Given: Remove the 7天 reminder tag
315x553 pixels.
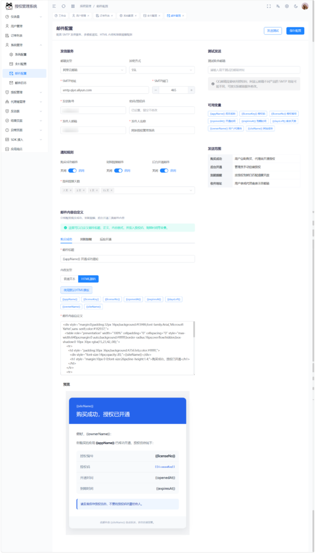Looking at the screenshot, I should 71,191.
